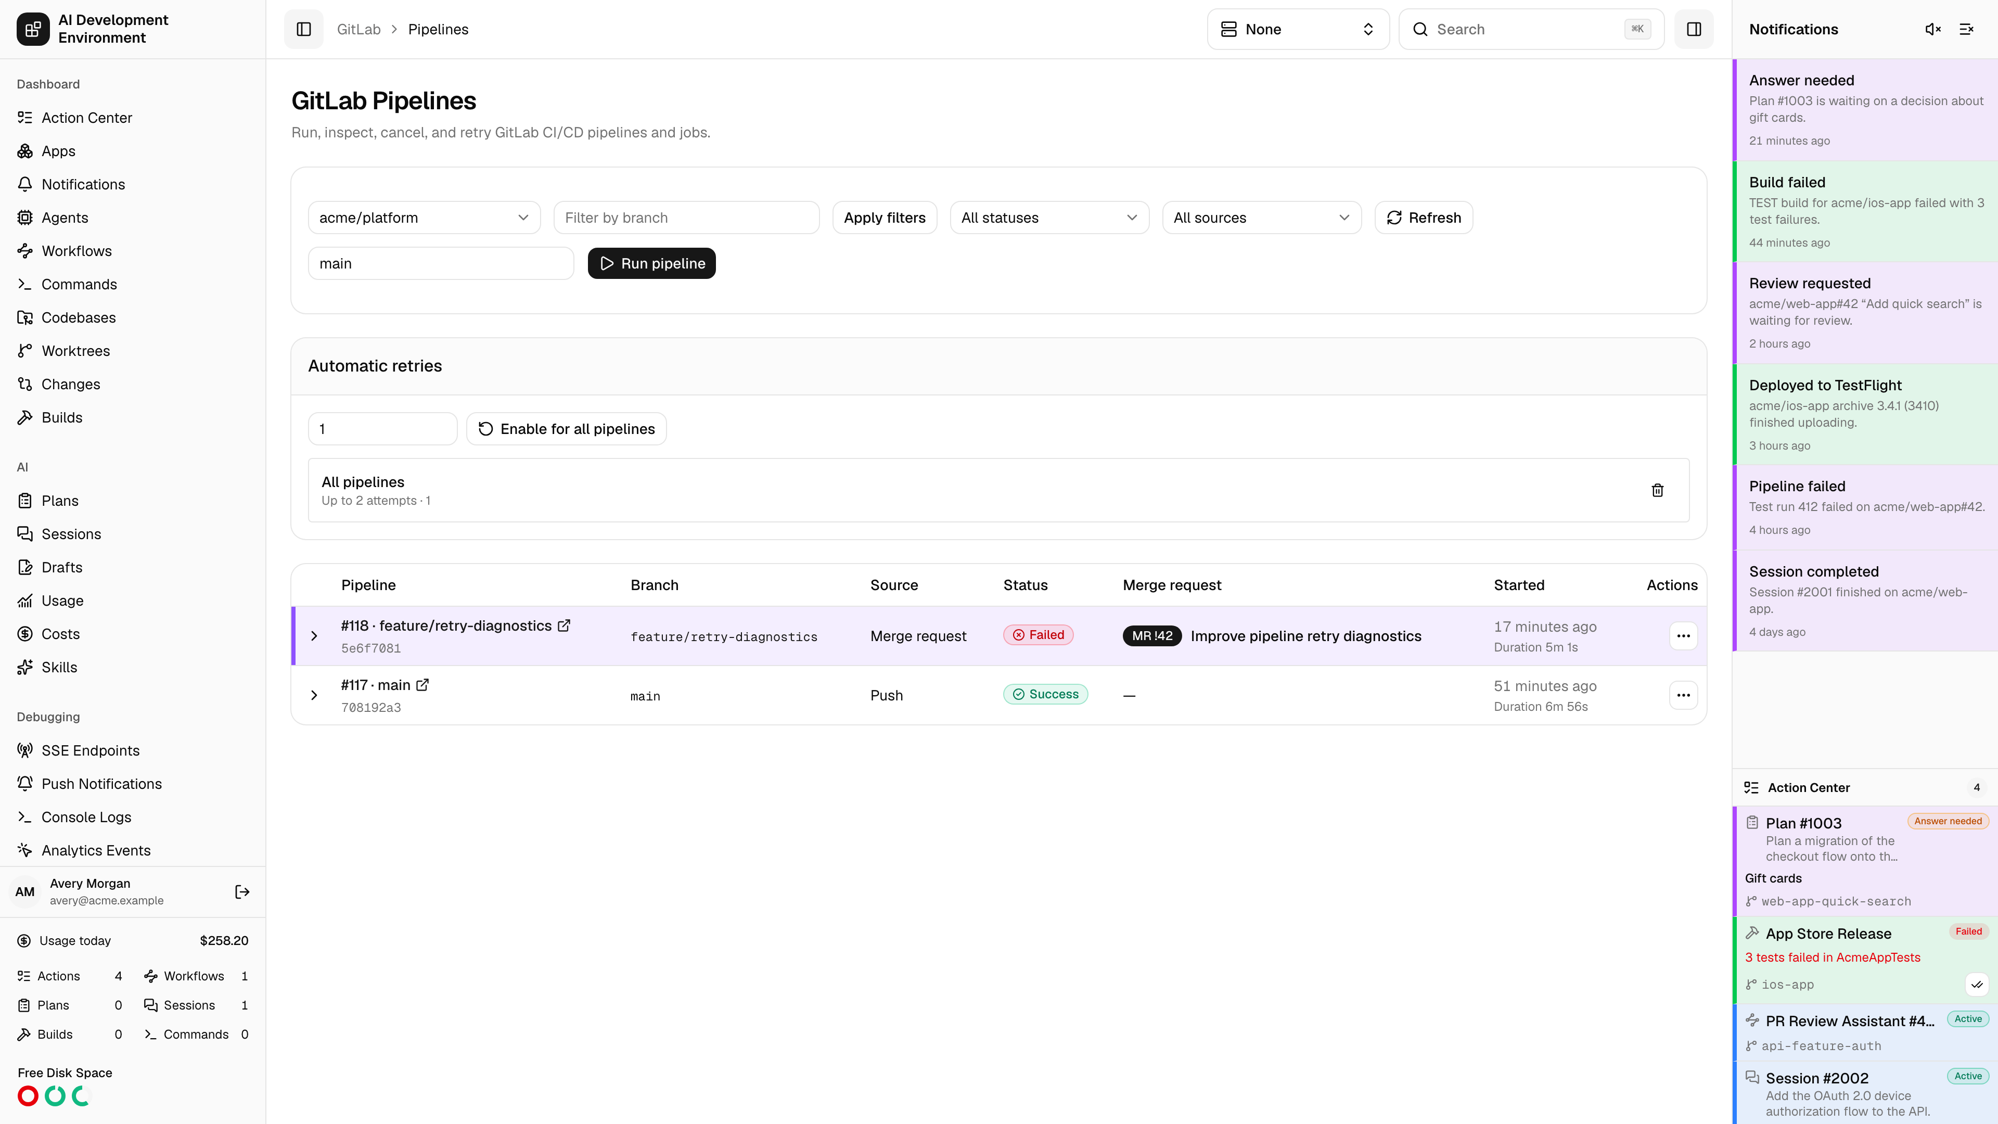This screenshot has width=1998, height=1124.
Task: Click the MR !42 badge
Action: [x=1152, y=636]
